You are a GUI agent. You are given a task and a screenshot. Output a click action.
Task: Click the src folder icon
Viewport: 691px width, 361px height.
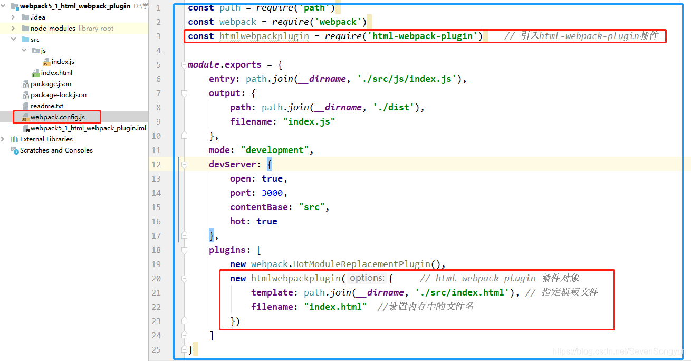[25, 40]
